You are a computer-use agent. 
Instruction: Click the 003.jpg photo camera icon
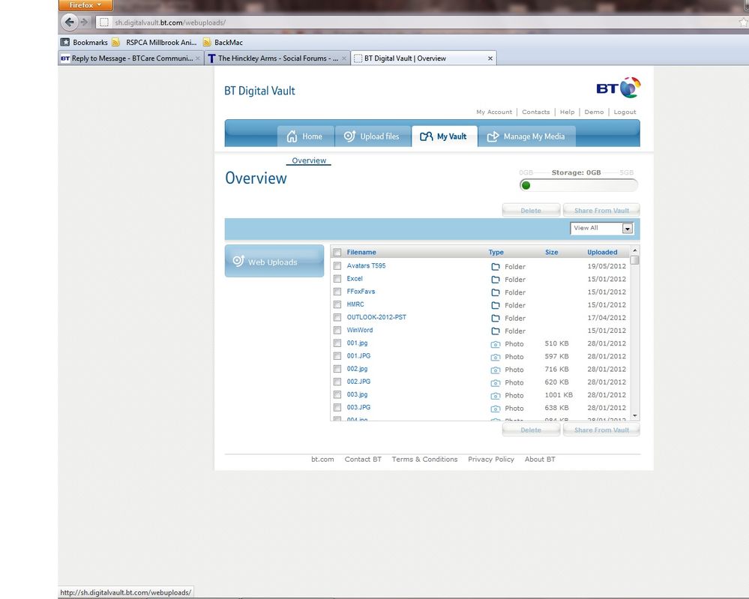(496, 396)
